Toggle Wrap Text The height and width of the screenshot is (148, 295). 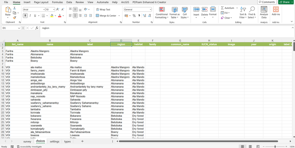click(103, 9)
